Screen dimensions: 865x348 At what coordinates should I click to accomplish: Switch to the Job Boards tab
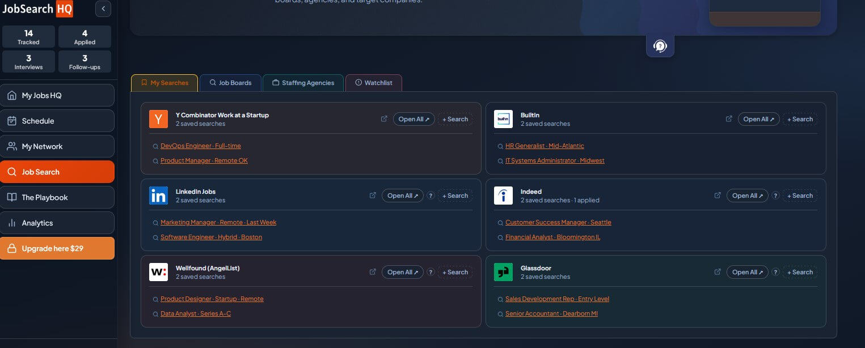click(x=230, y=83)
